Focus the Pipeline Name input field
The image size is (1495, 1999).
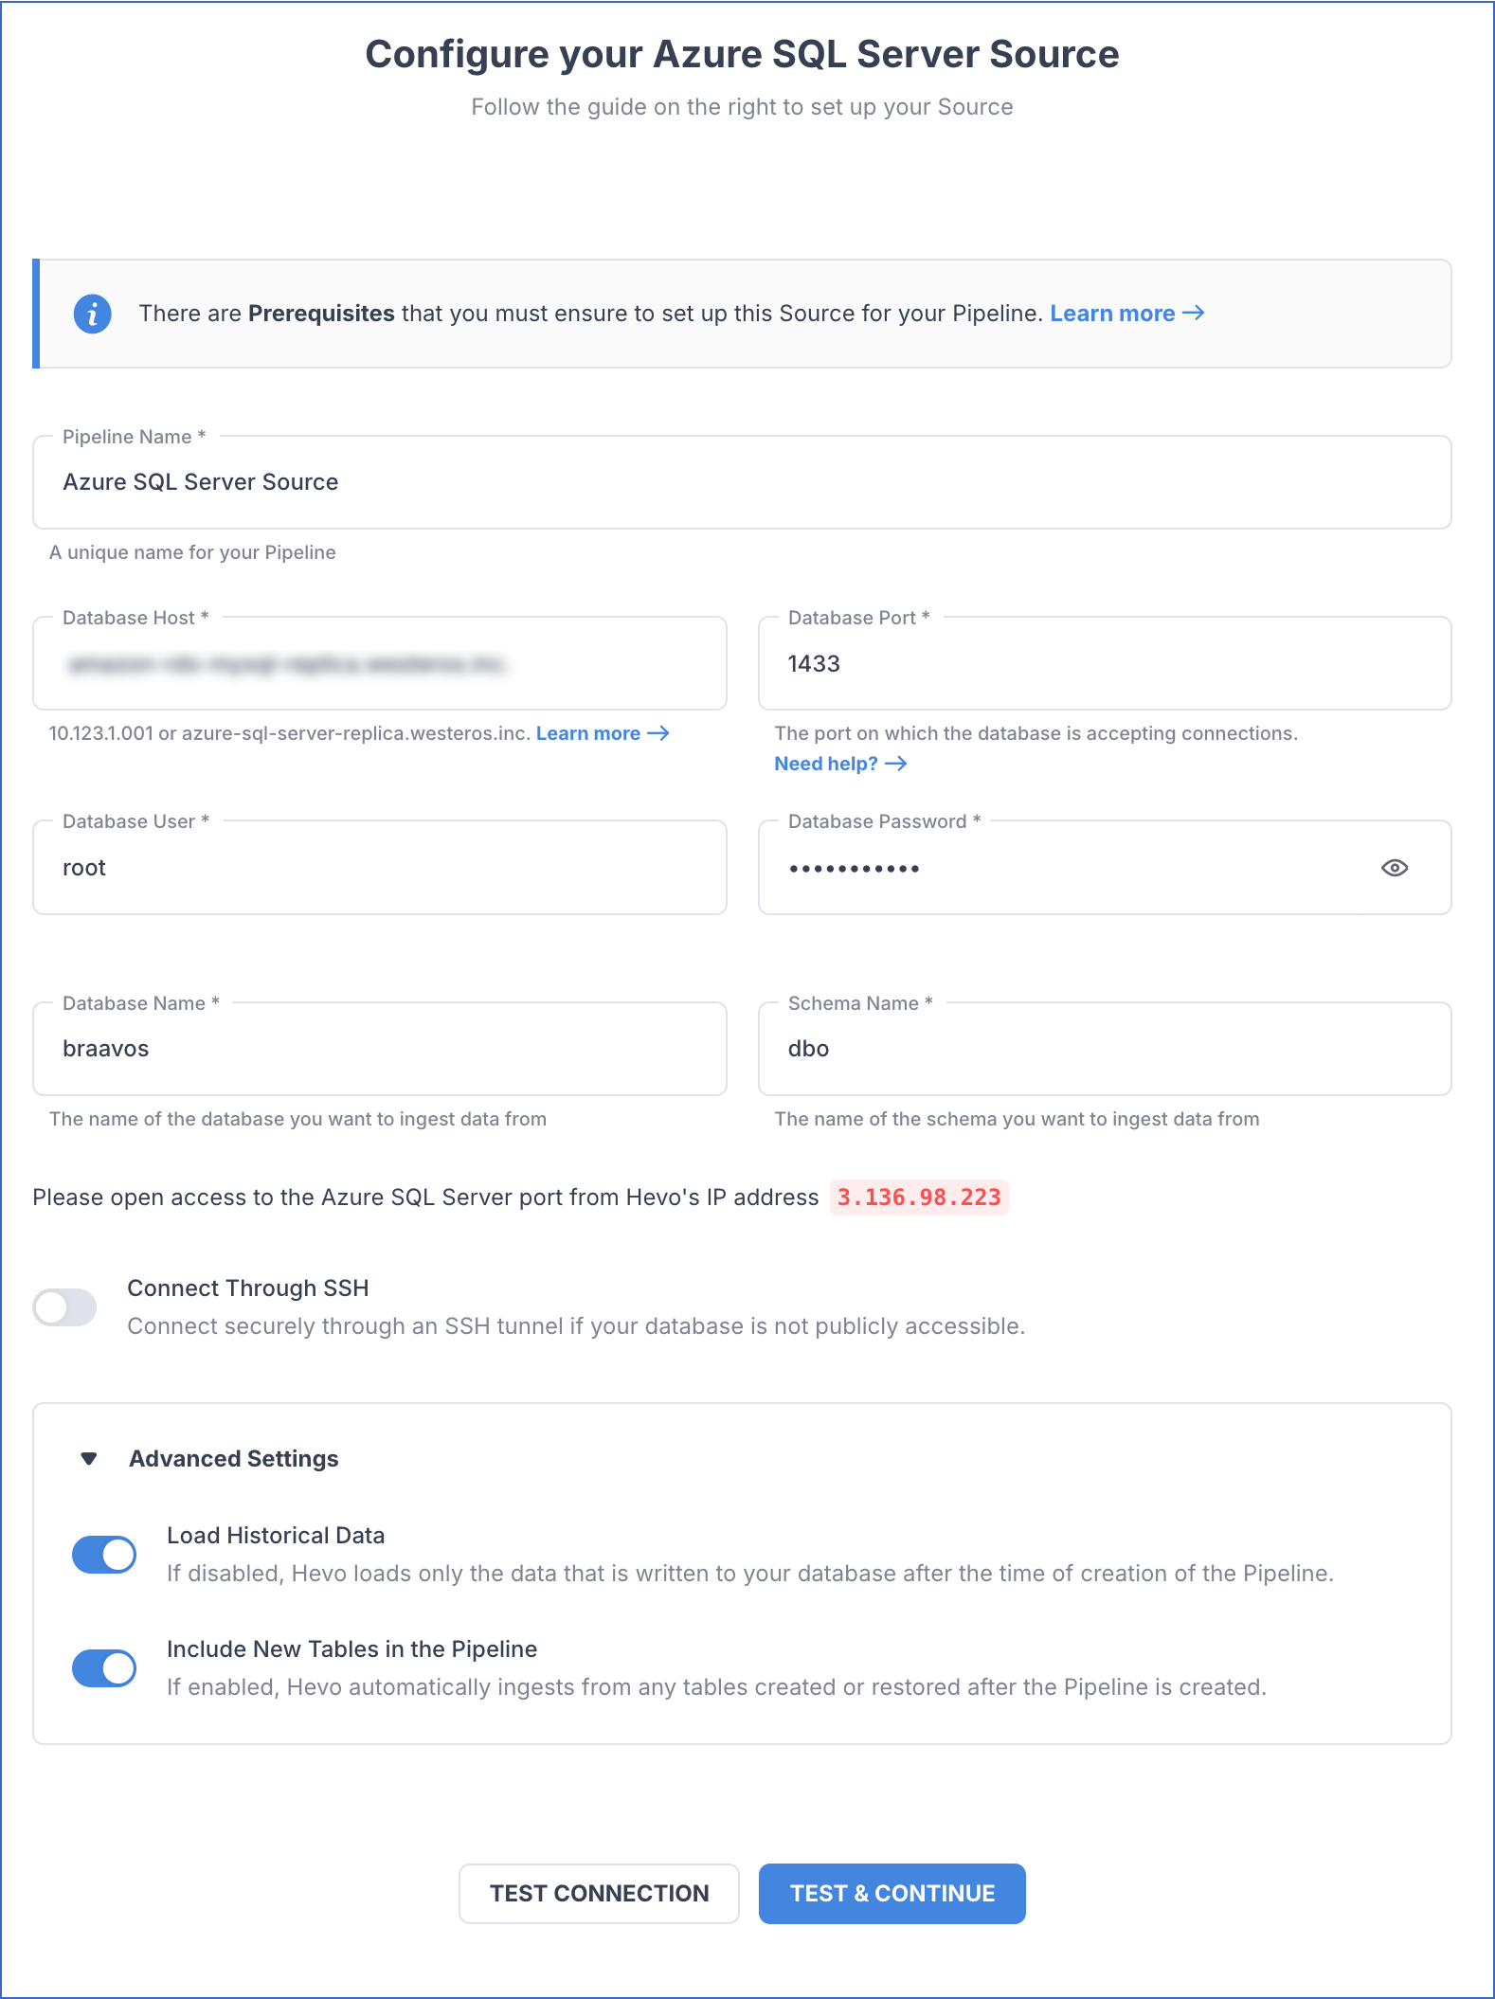tap(742, 483)
